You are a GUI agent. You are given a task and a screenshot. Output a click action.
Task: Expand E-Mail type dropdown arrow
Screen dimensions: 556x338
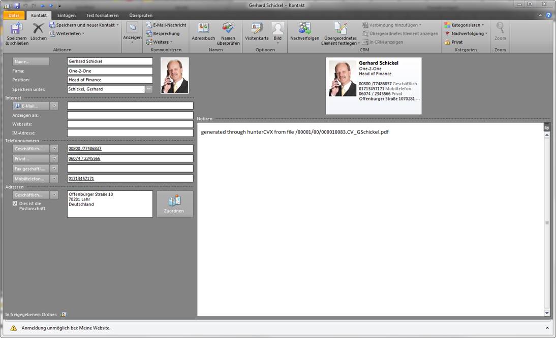[x=54, y=106]
